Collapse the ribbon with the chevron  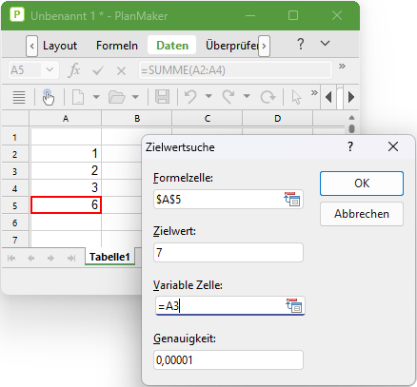click(x=325, y=43)
